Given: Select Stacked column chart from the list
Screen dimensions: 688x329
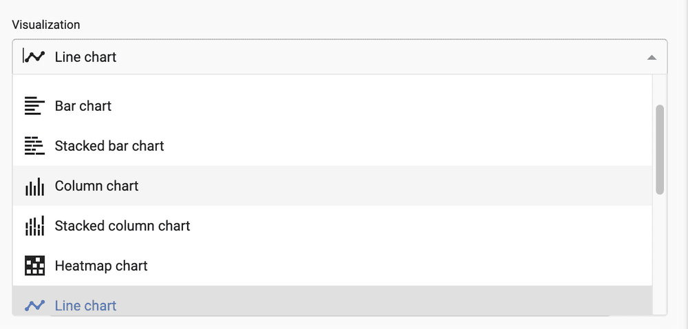Looking at the screenshot, I should (122, 226).
